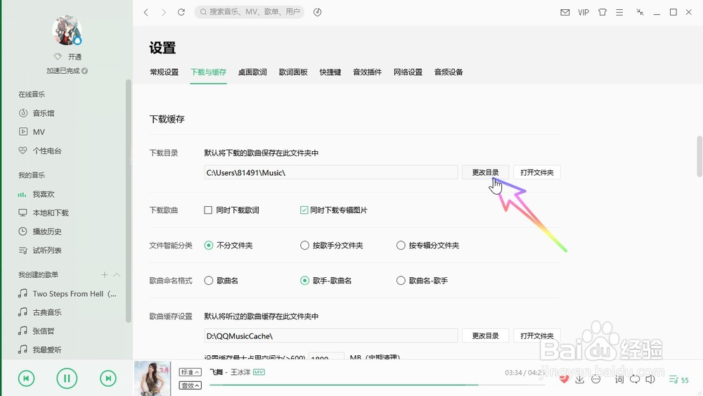The height and width of the screenshot is (396, 703).
Task: Click 更改目录 for cache directory
Action: click(485, 336)
